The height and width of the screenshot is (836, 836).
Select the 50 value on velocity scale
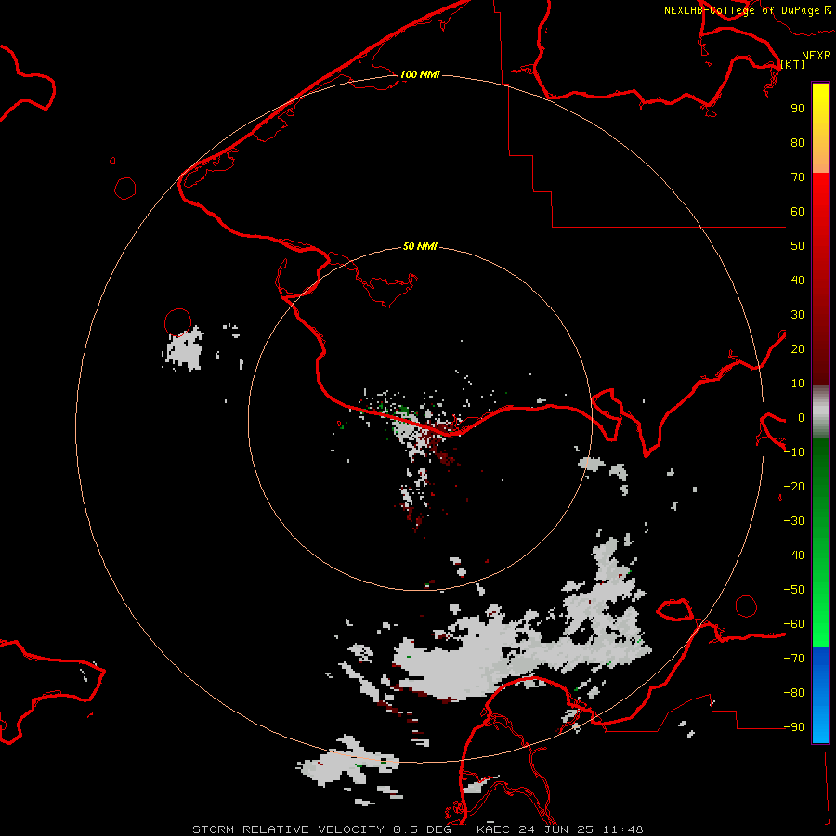(798, 246)
